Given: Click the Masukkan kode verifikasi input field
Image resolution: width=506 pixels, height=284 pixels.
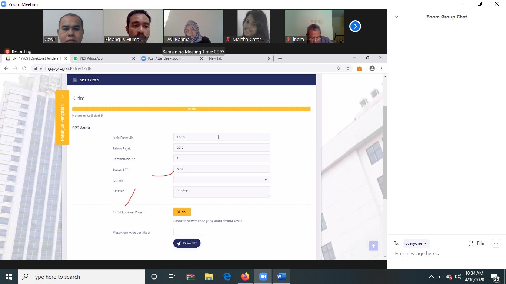Looking at the screenshot, I should click(x=191, y=232).
